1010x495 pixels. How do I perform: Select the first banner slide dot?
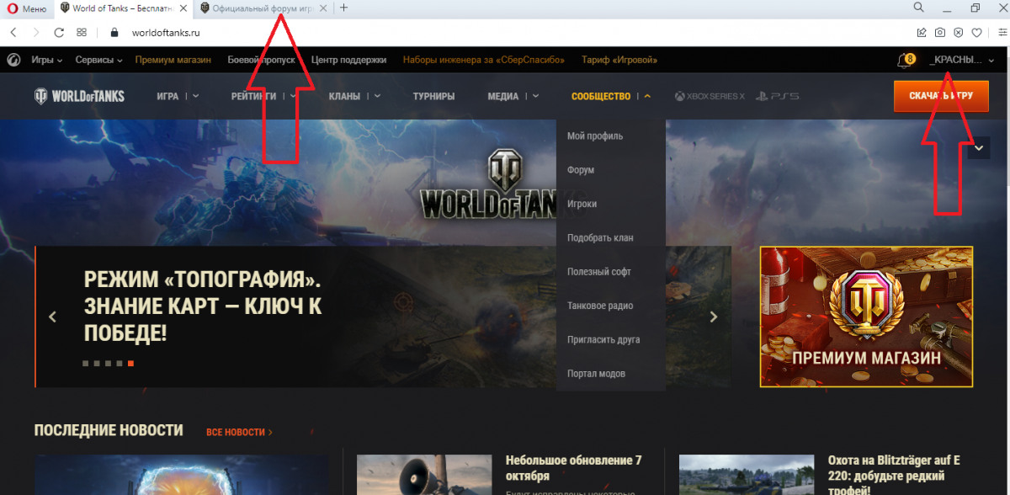[x=85, y=364]
